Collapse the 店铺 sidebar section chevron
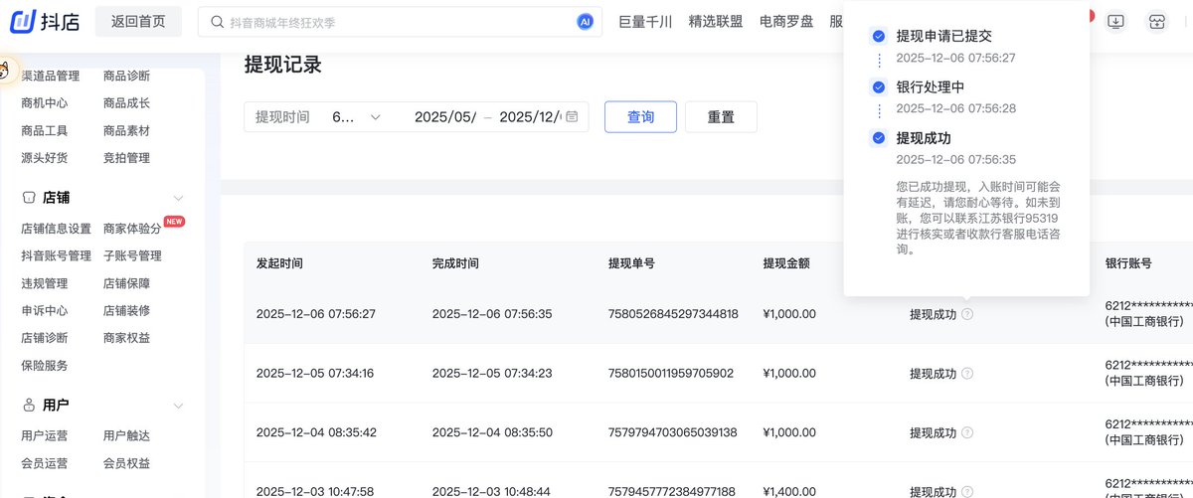 point(179,198)
